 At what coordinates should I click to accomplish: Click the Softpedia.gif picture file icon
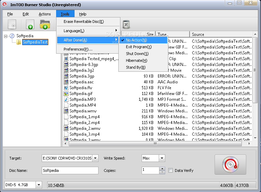66,94
